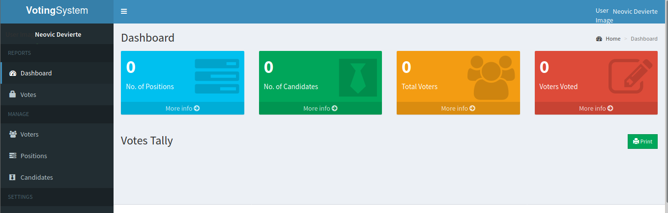Screen dimensions: 668x213
Task: Click the Voters group icon in sidebar
Action: [x=13, y=134]
